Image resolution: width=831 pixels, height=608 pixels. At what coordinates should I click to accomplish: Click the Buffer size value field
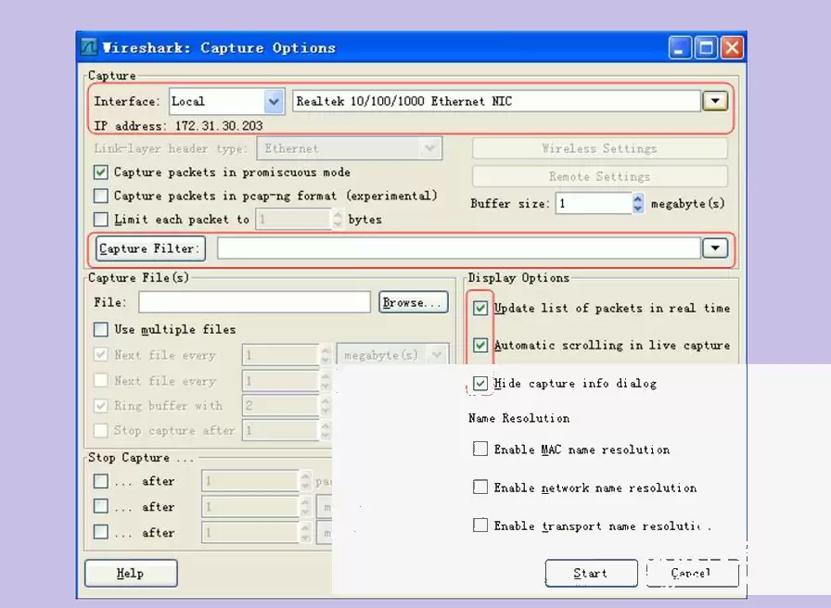pos(594,203)
